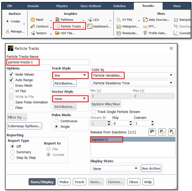192x191 pixels.
Task: Open the Interpolated plot tool
Action: coord(182,20)
